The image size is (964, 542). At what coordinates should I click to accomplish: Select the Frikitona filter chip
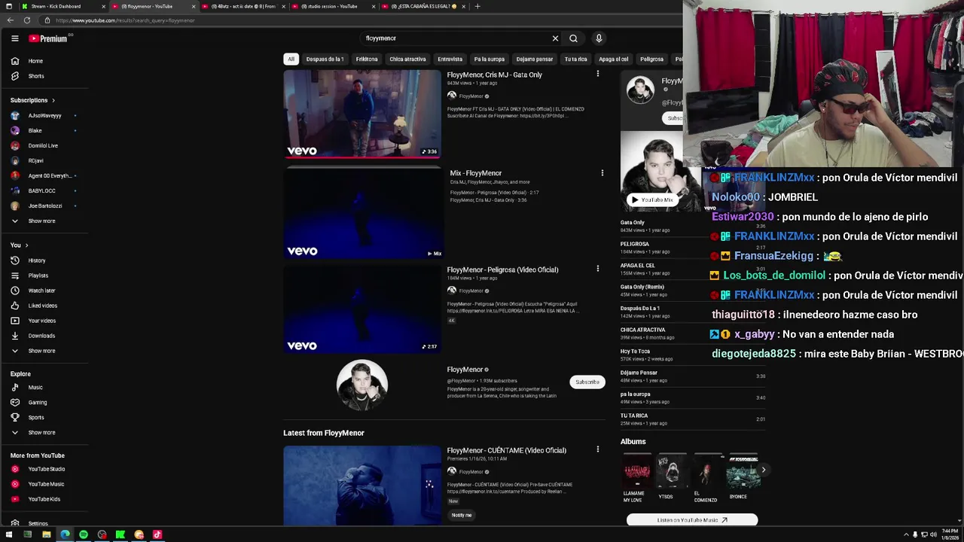(x=367, y=59)
